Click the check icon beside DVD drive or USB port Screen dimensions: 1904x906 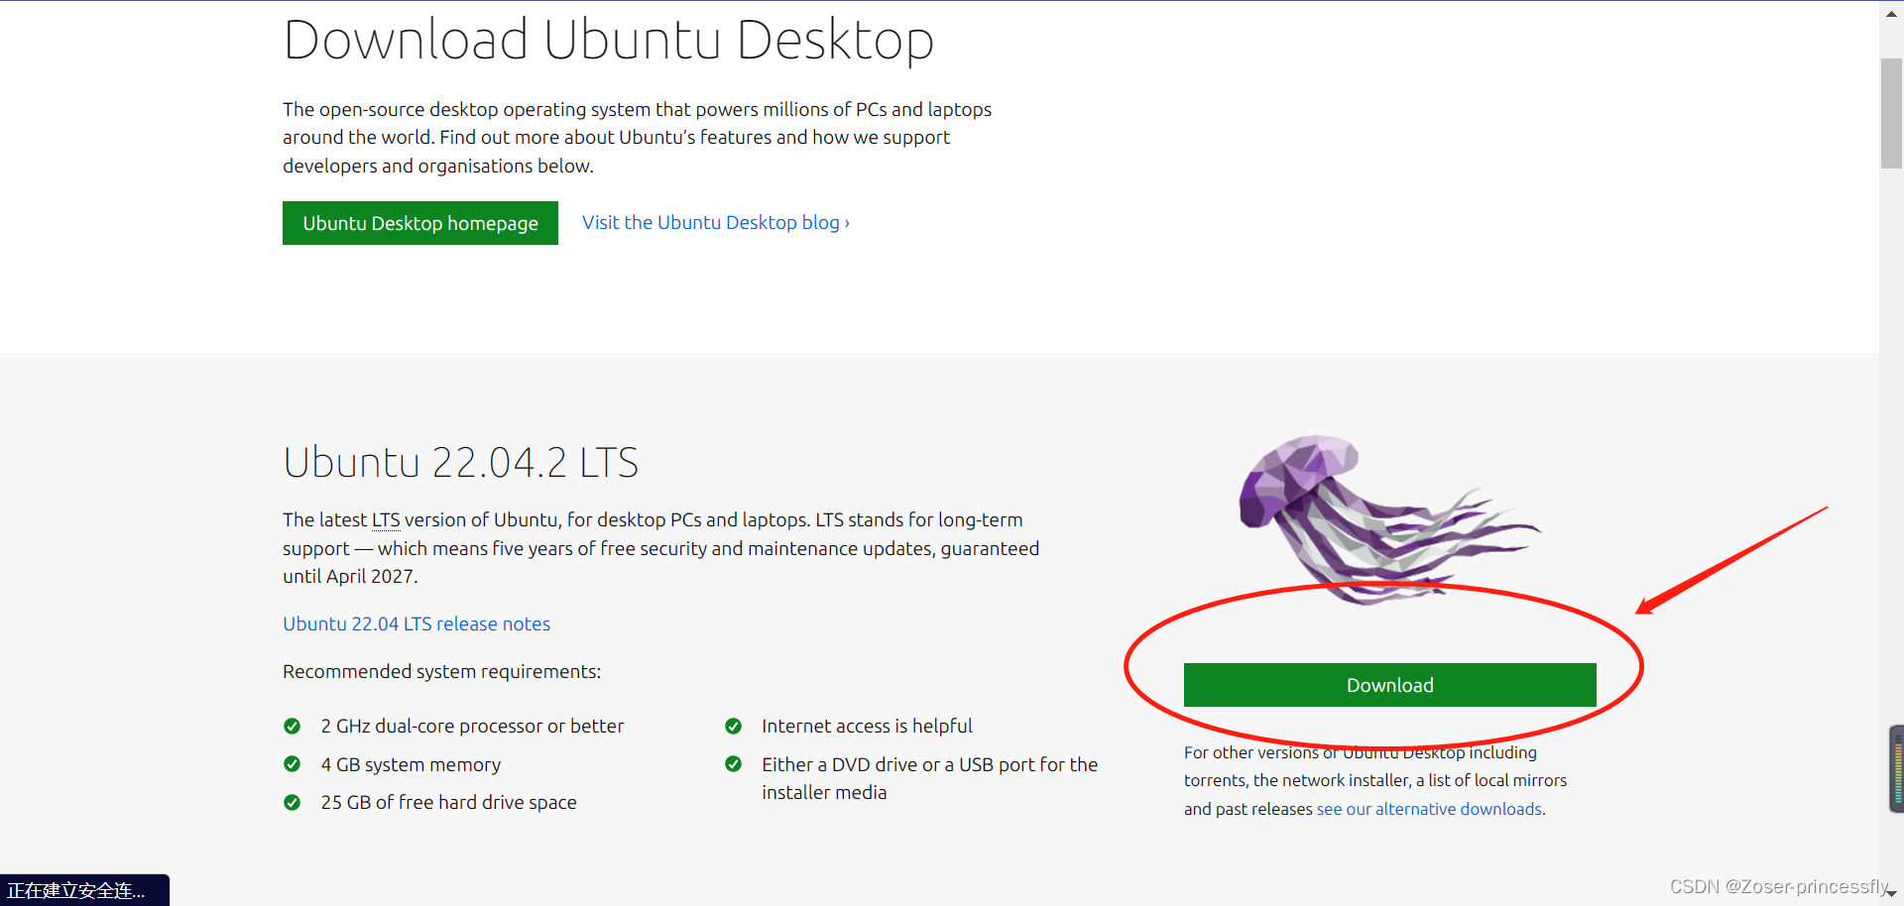(734, 764)
